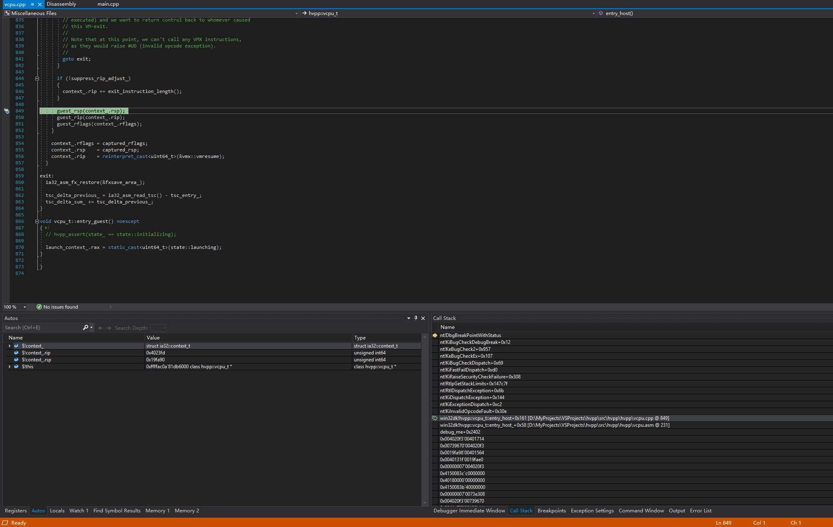Open the Exception Settings tab

[592, 511]
